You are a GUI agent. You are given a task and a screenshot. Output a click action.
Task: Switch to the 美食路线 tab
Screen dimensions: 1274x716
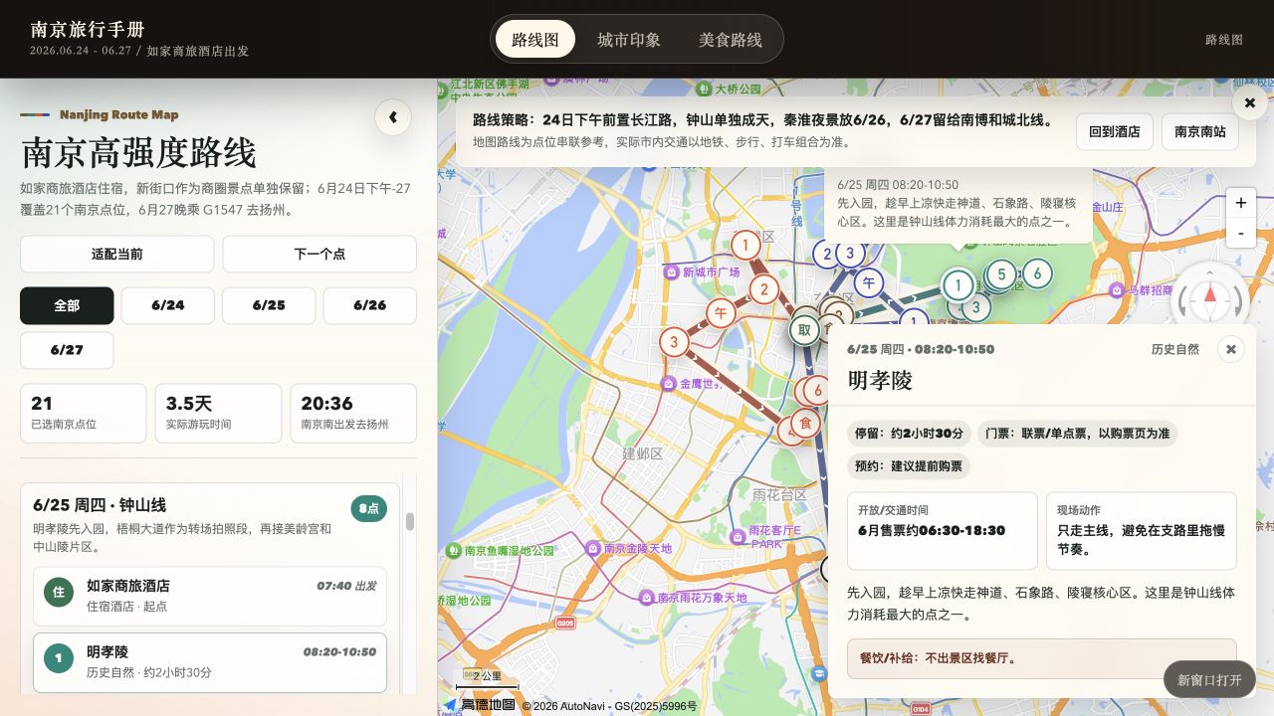pyautogui.click(x=731, y=39)
